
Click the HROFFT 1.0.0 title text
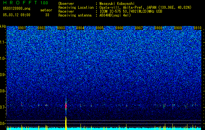(x=25, y=3)
